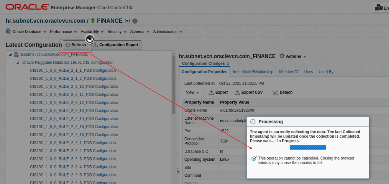Screen dimensions: 389x184
Task: Click the Export CSV upload icon
Action: (x=237, y=92)
